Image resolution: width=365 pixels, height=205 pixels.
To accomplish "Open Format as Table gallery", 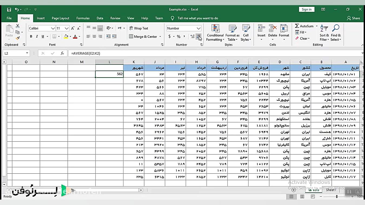I will coord(233,33).
